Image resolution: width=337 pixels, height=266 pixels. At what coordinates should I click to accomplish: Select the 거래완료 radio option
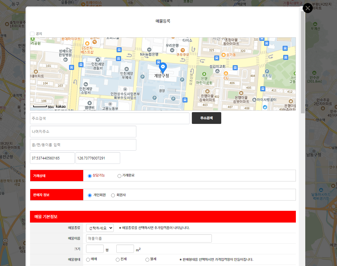coord(119,176)
